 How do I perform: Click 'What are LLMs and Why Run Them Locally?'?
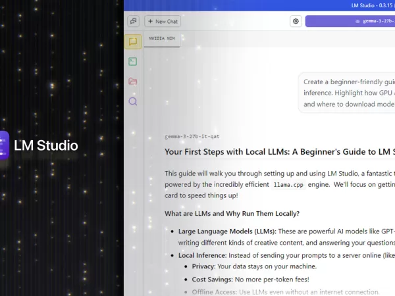coord(232,214)
